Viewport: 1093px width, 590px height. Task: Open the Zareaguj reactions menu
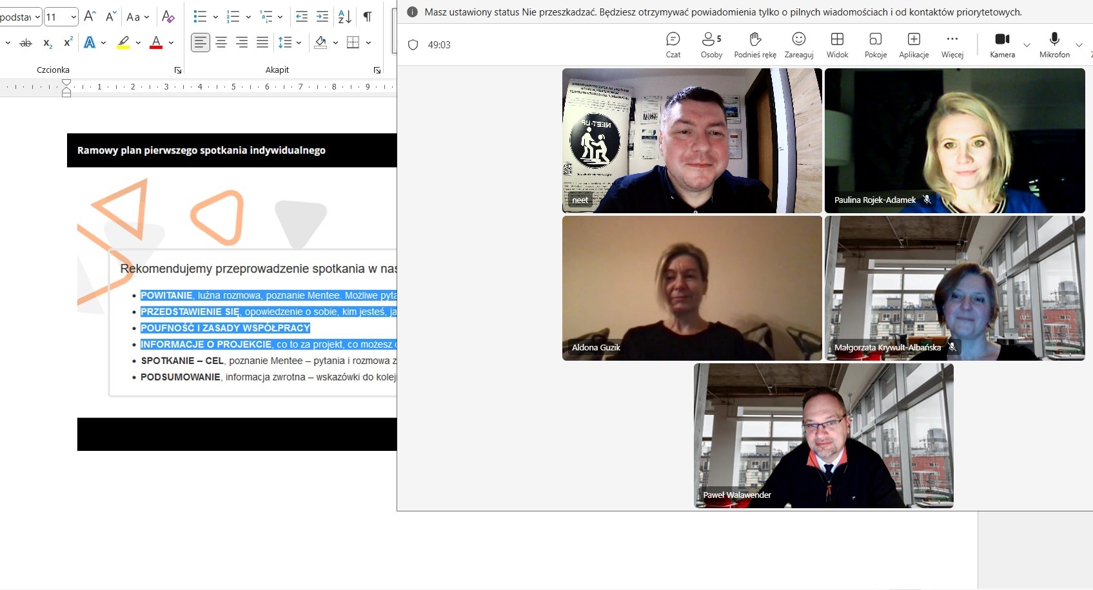(x=798, y=45)
